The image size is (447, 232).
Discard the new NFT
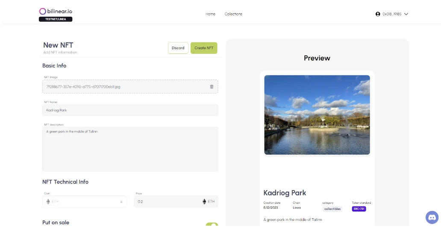pyautogui.click(x=178, y=48)
